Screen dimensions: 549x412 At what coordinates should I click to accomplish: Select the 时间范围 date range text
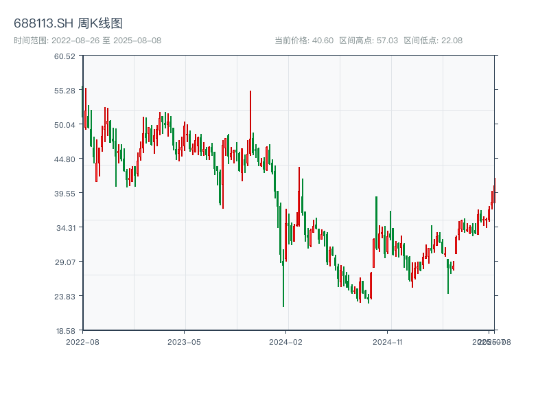87,41
